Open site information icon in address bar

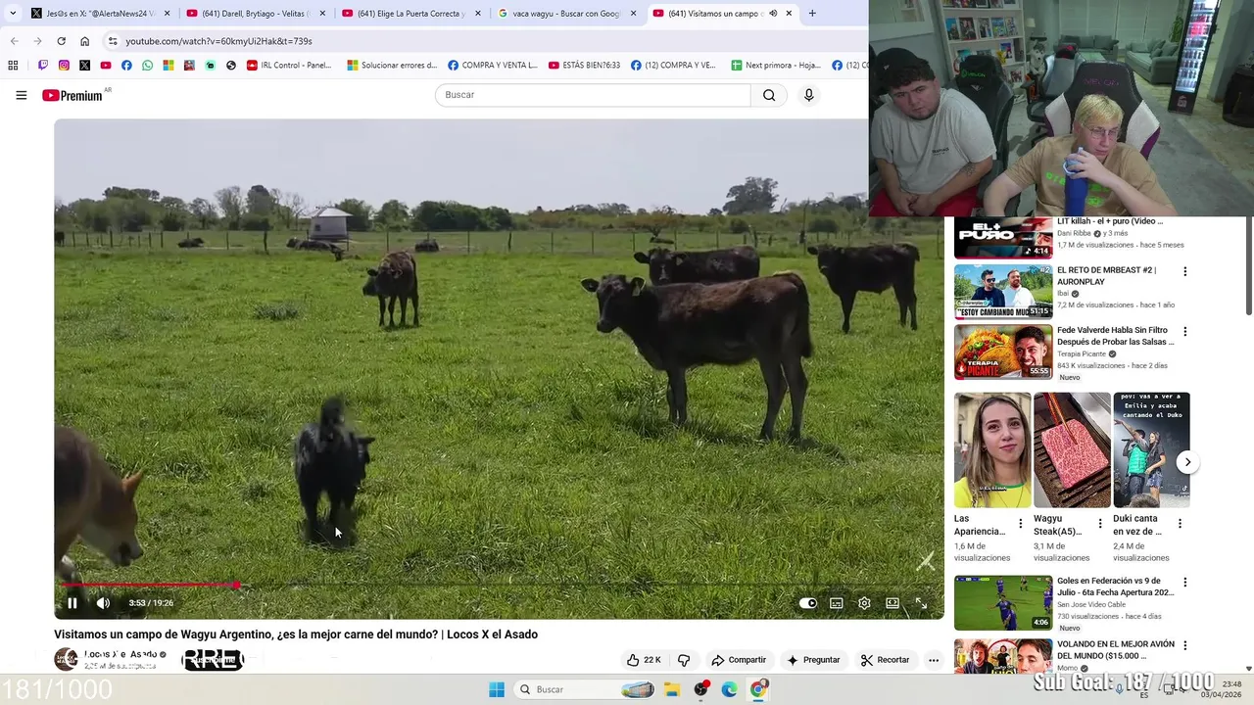point(113,41)
